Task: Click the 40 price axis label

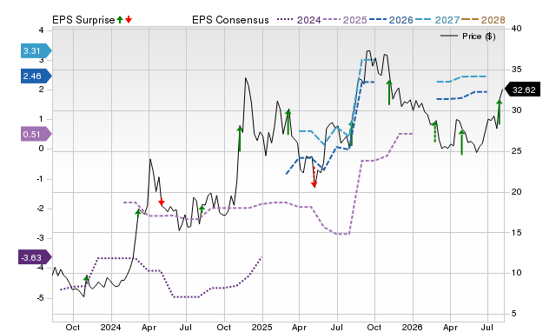Action: [517, 29]
